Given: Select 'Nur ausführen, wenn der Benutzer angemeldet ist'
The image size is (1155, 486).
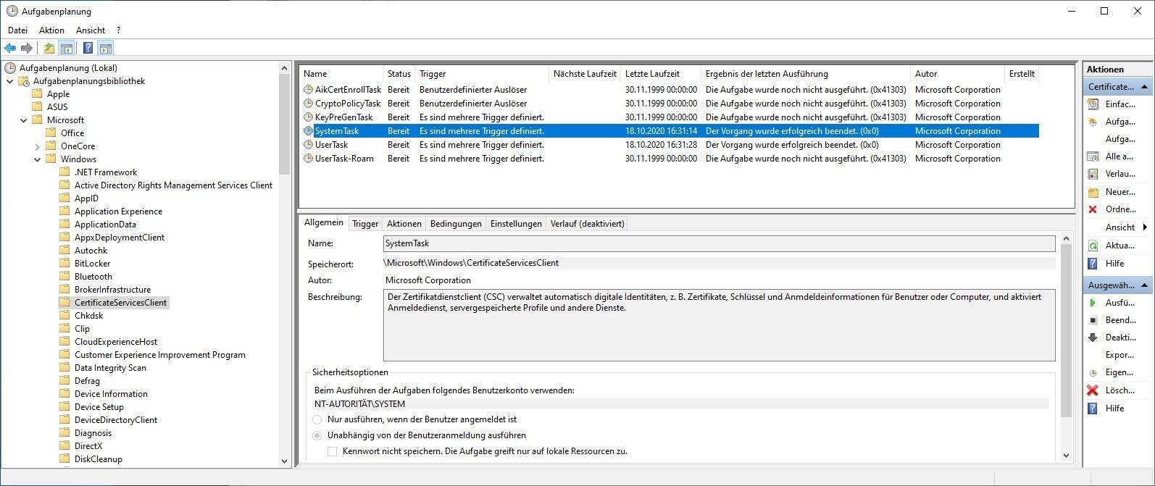Looking at the screenshot, I should pos(317,419).
